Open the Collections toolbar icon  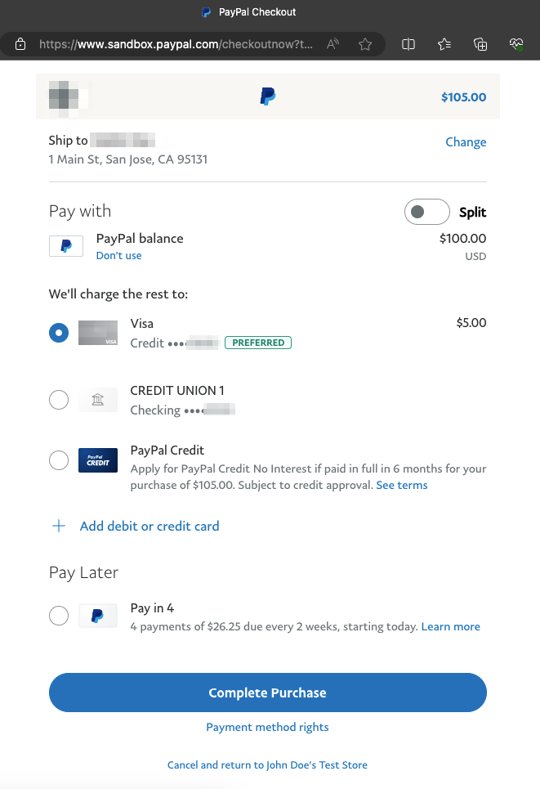pyautogui.click(x=480, y=44)
